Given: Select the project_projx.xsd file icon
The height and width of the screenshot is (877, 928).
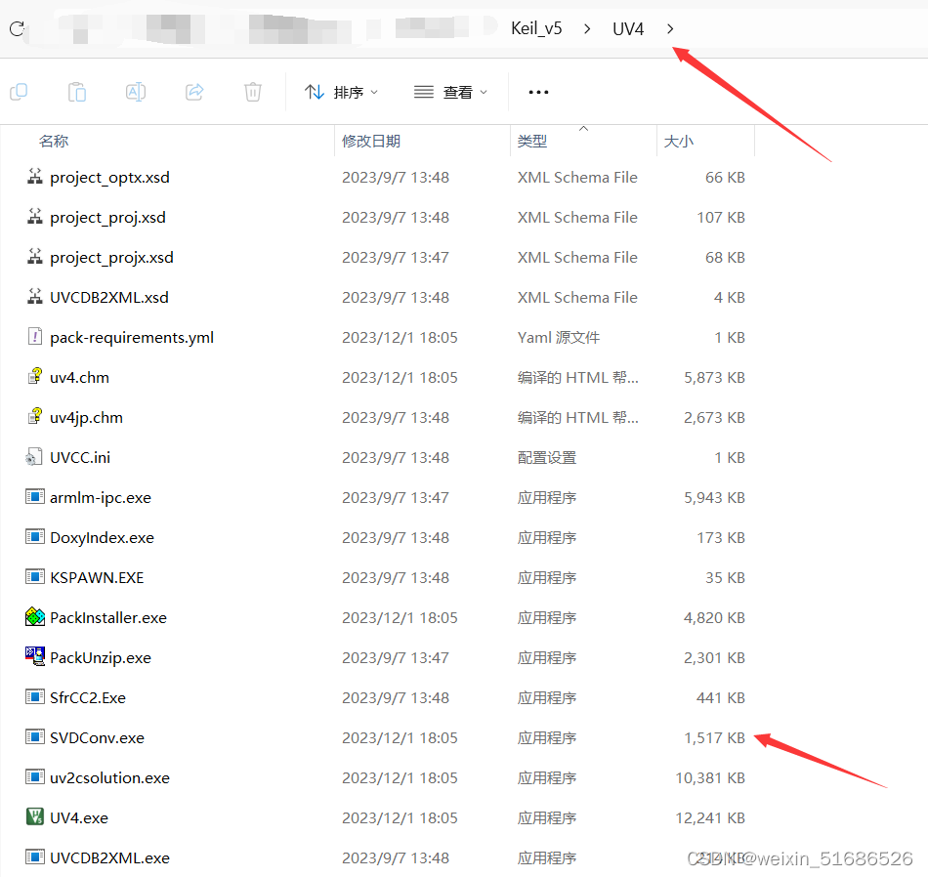Looking at the screenshot, I should pos(35,257).
